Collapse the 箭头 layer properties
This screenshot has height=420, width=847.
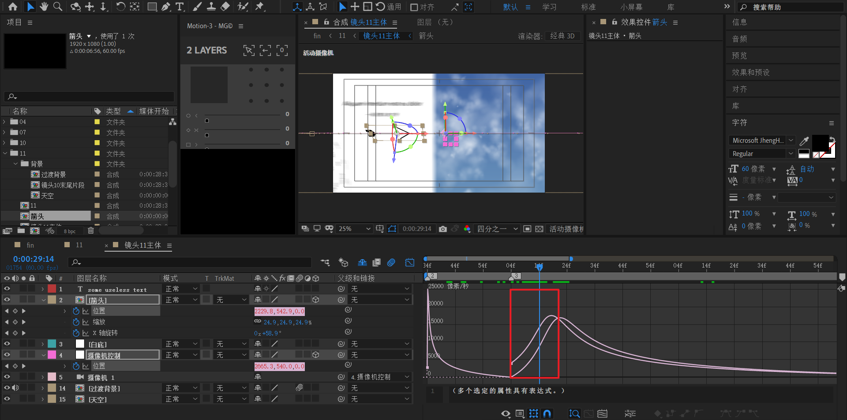tap(43, 300)
